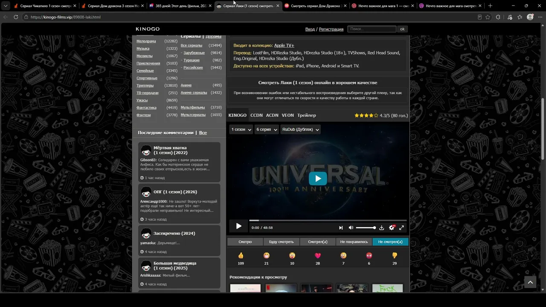Open the Фантастика genre link

tap(146, 107)
